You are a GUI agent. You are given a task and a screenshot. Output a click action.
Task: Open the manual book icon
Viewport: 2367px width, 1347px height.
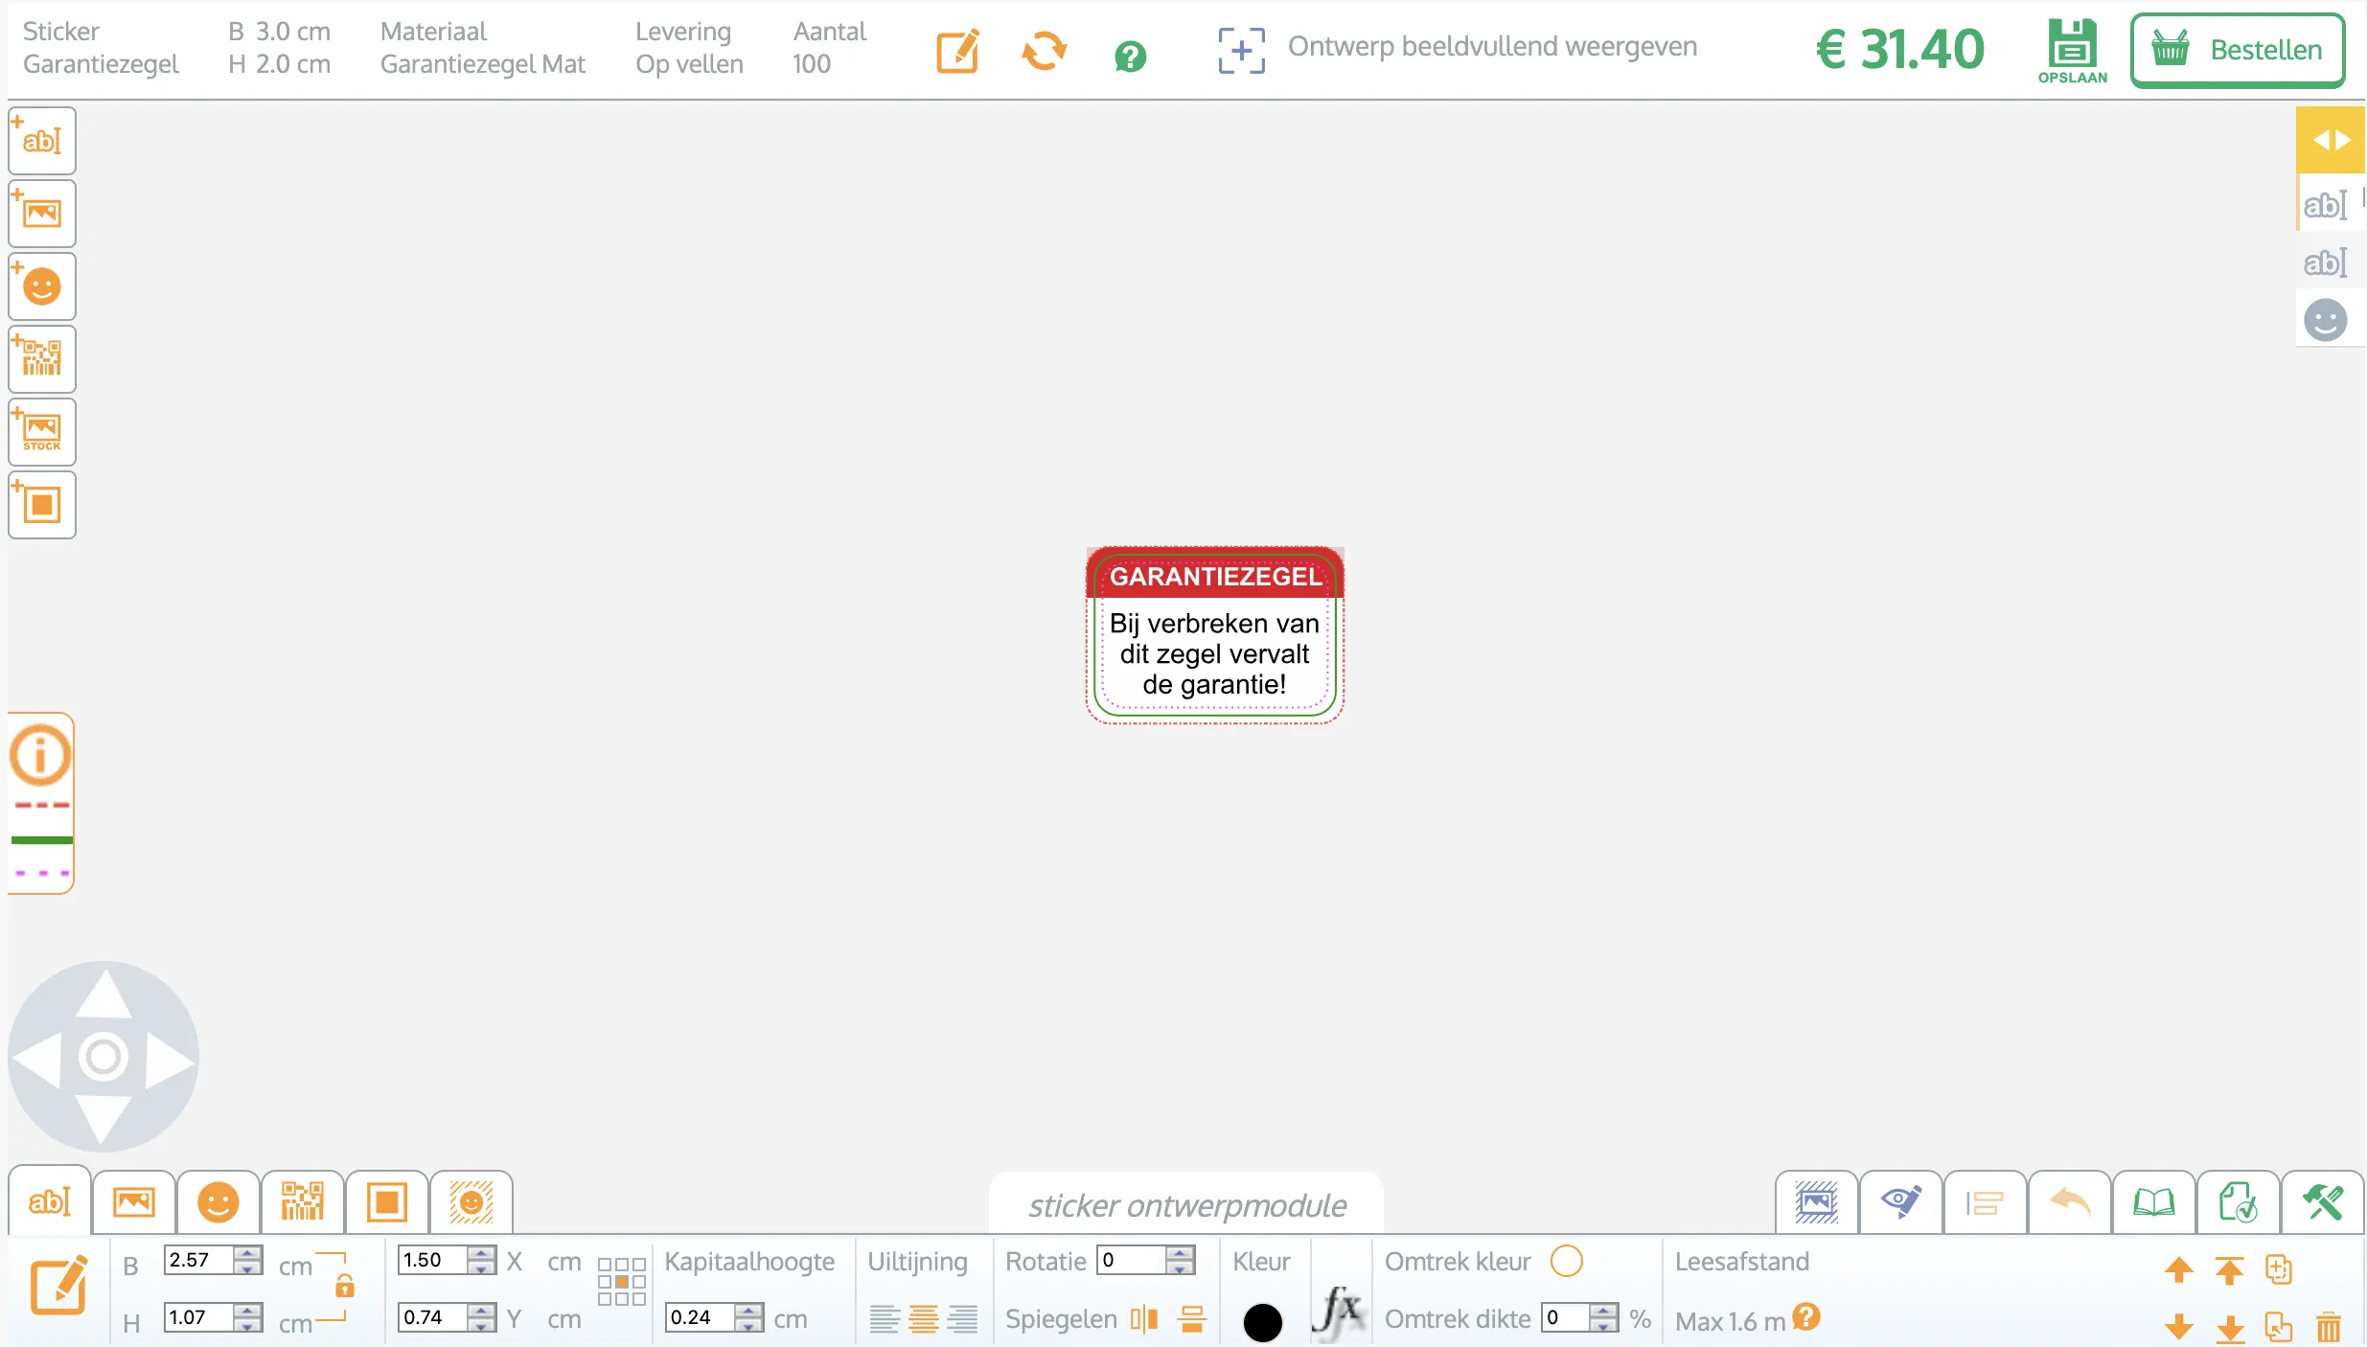pos(2154,1202)
